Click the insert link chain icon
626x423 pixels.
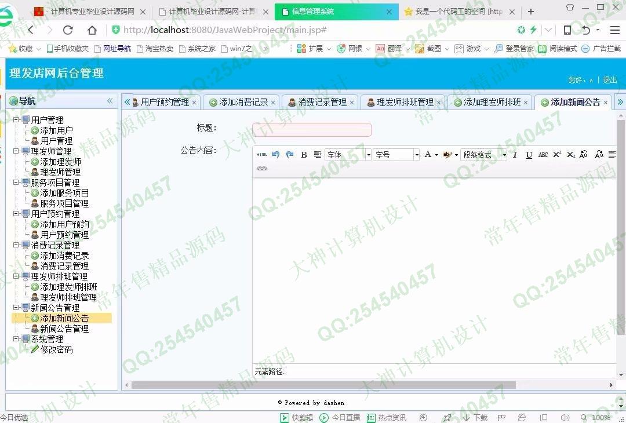point(262,169)
